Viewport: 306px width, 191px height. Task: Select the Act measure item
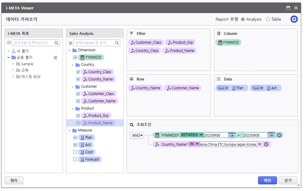[86, 145]
